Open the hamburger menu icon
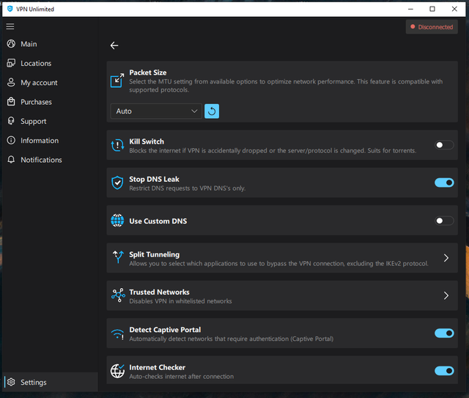Screen dimensions: 469x398 (x=10, y=26)
